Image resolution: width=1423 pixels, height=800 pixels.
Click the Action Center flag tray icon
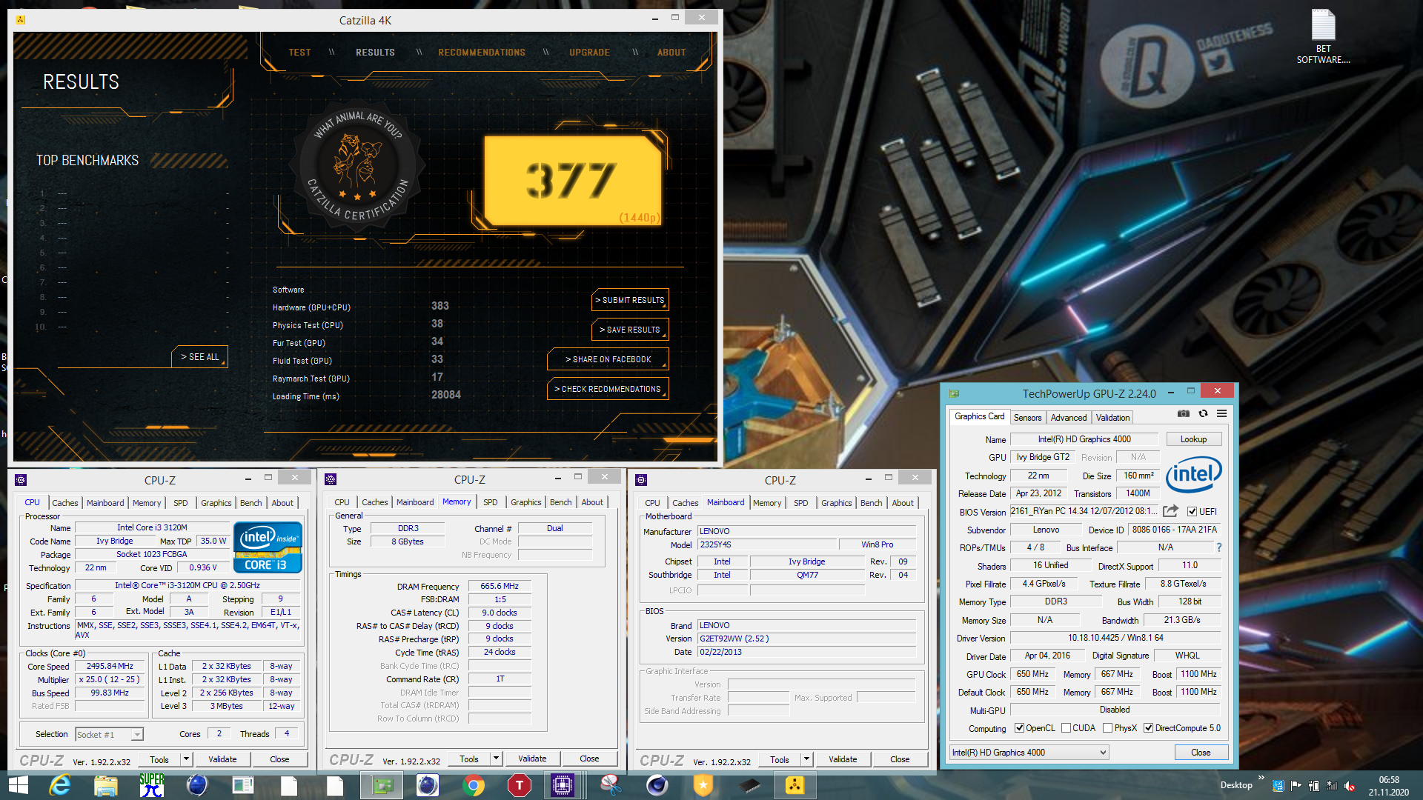[x=1296, y=785]
